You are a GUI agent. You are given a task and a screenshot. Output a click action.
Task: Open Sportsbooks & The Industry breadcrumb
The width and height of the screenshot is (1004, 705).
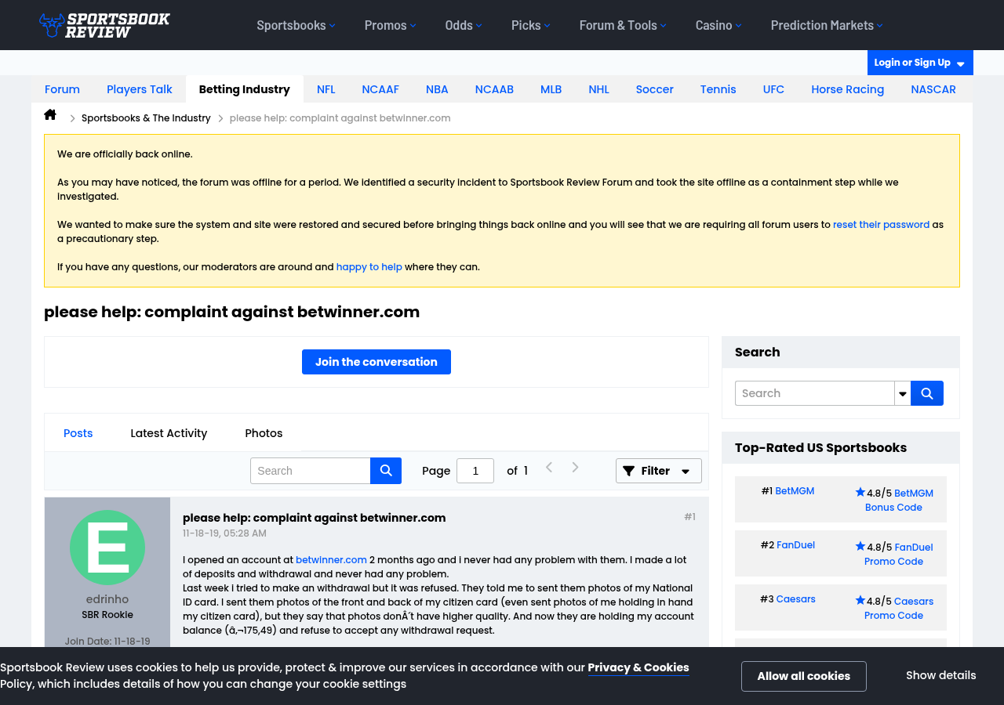coord(146,117)
